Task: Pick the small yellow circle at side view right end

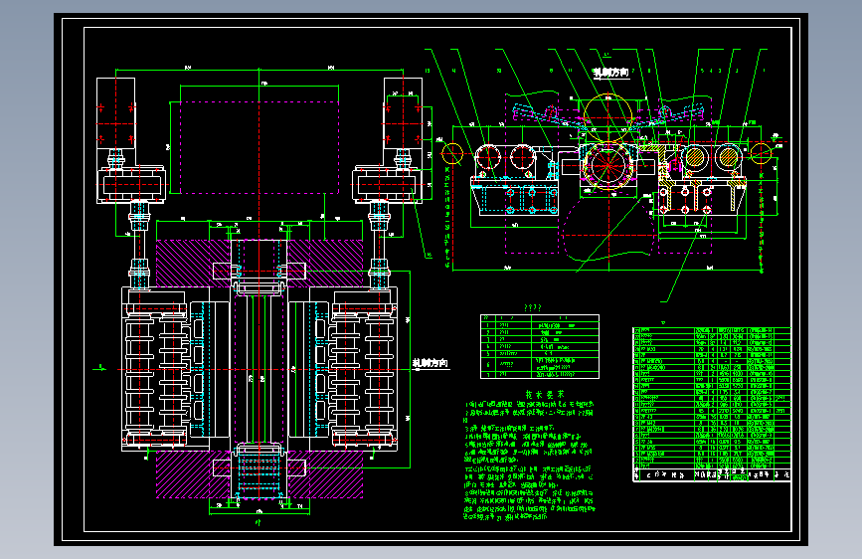Action: coord(761,153)
